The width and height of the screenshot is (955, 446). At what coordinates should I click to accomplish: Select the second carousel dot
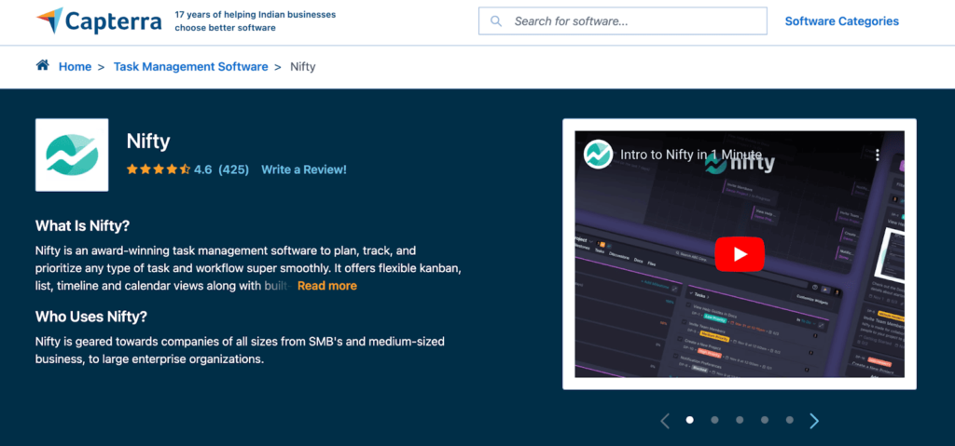click(714, 420)
